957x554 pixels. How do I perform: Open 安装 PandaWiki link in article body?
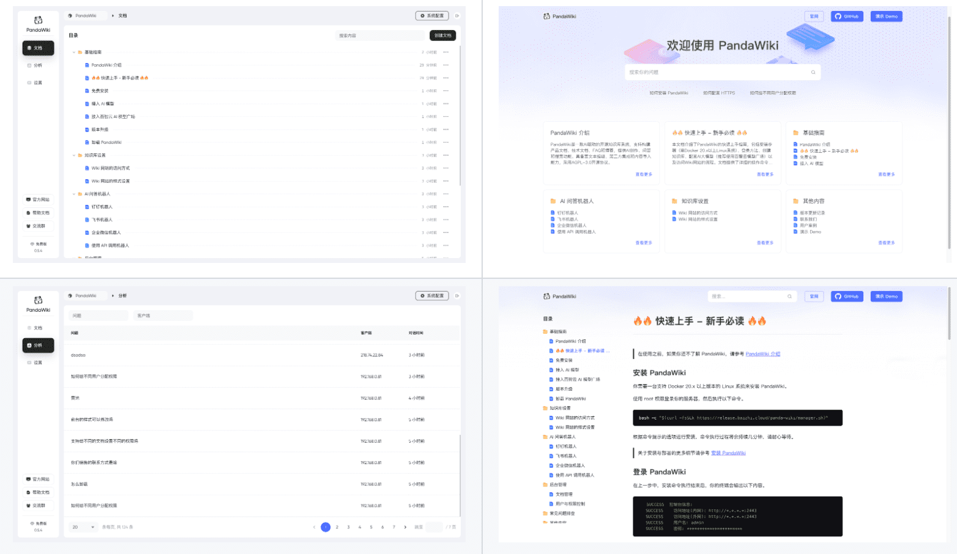tap(728, 453)
